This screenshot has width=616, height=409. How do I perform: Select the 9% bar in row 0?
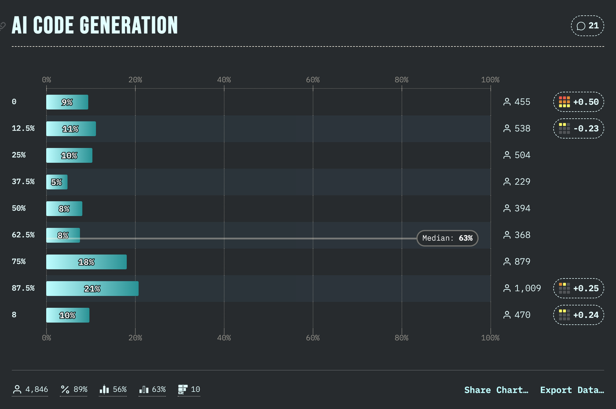click(67, 102)
